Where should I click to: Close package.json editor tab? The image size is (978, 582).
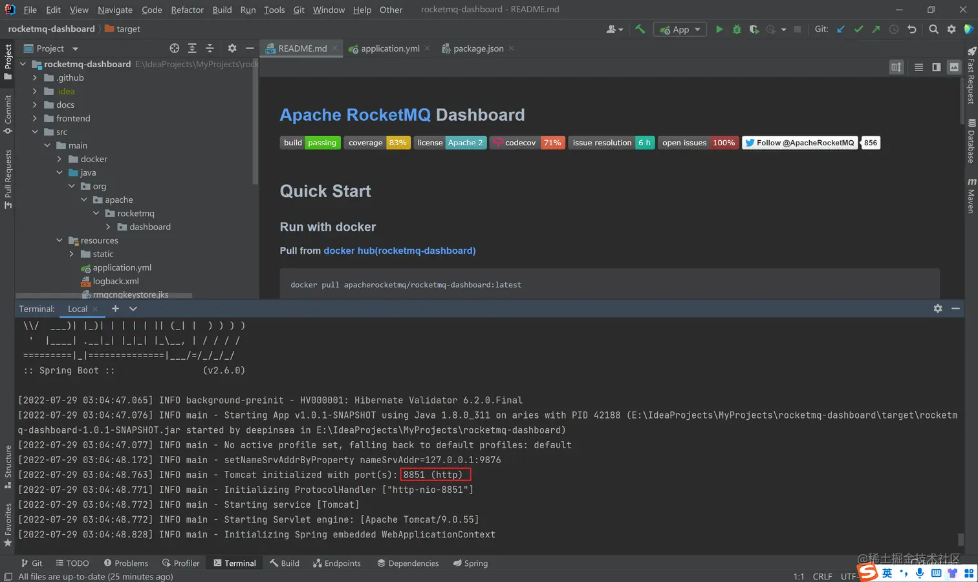click(512, 48)
